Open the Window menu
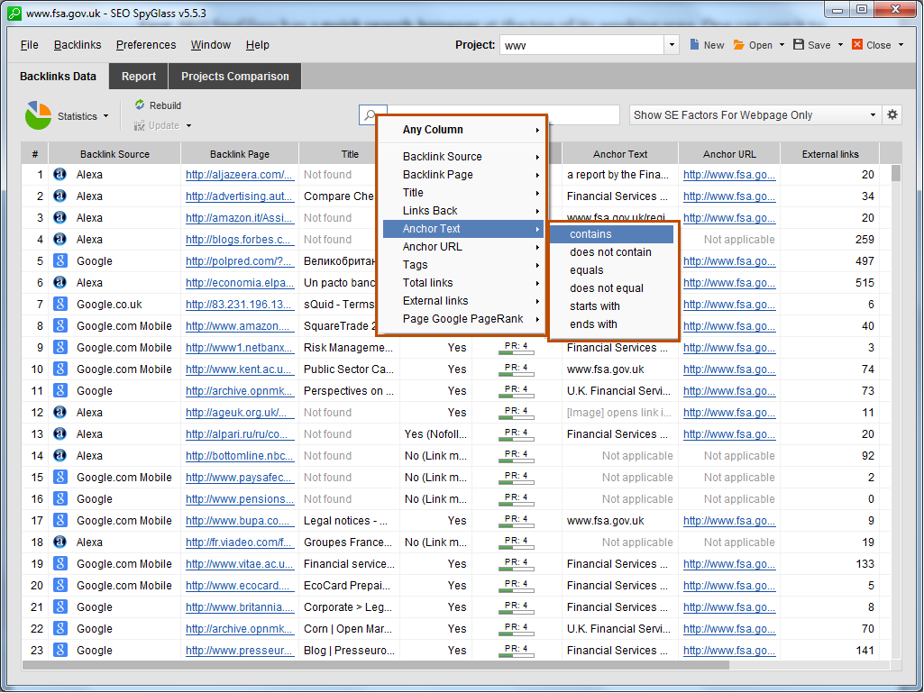Image resolution: width=924 pixels, height=693 pixels. (x=210, y=45)
